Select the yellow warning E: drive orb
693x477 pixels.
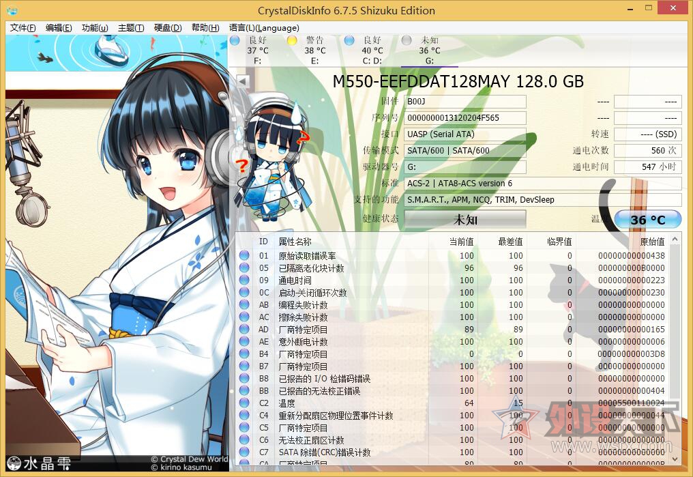(x=292, y=41)
